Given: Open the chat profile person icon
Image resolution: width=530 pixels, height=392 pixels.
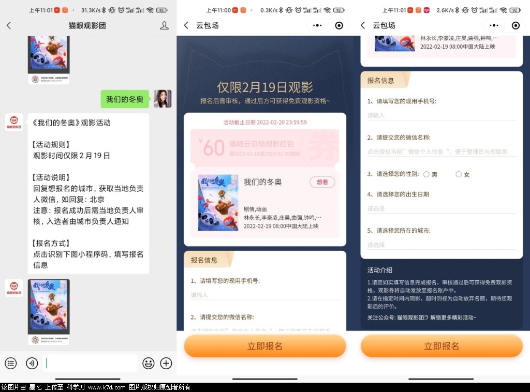Looking at the screenshot, I should tap(164, 25).
